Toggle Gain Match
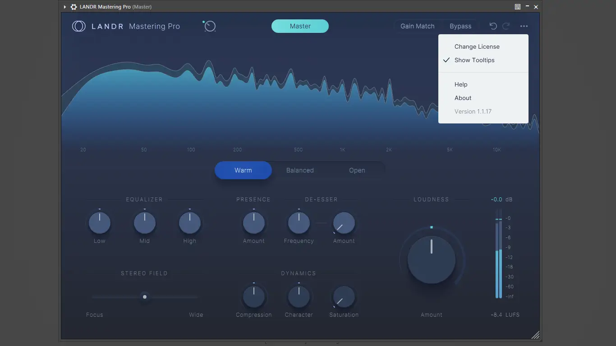The image size is (616, 346). tap(418, 26)
